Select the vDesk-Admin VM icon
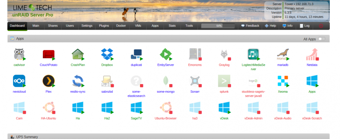The height and width of the screenshot is (139, 340). click(x=253, y=108)
